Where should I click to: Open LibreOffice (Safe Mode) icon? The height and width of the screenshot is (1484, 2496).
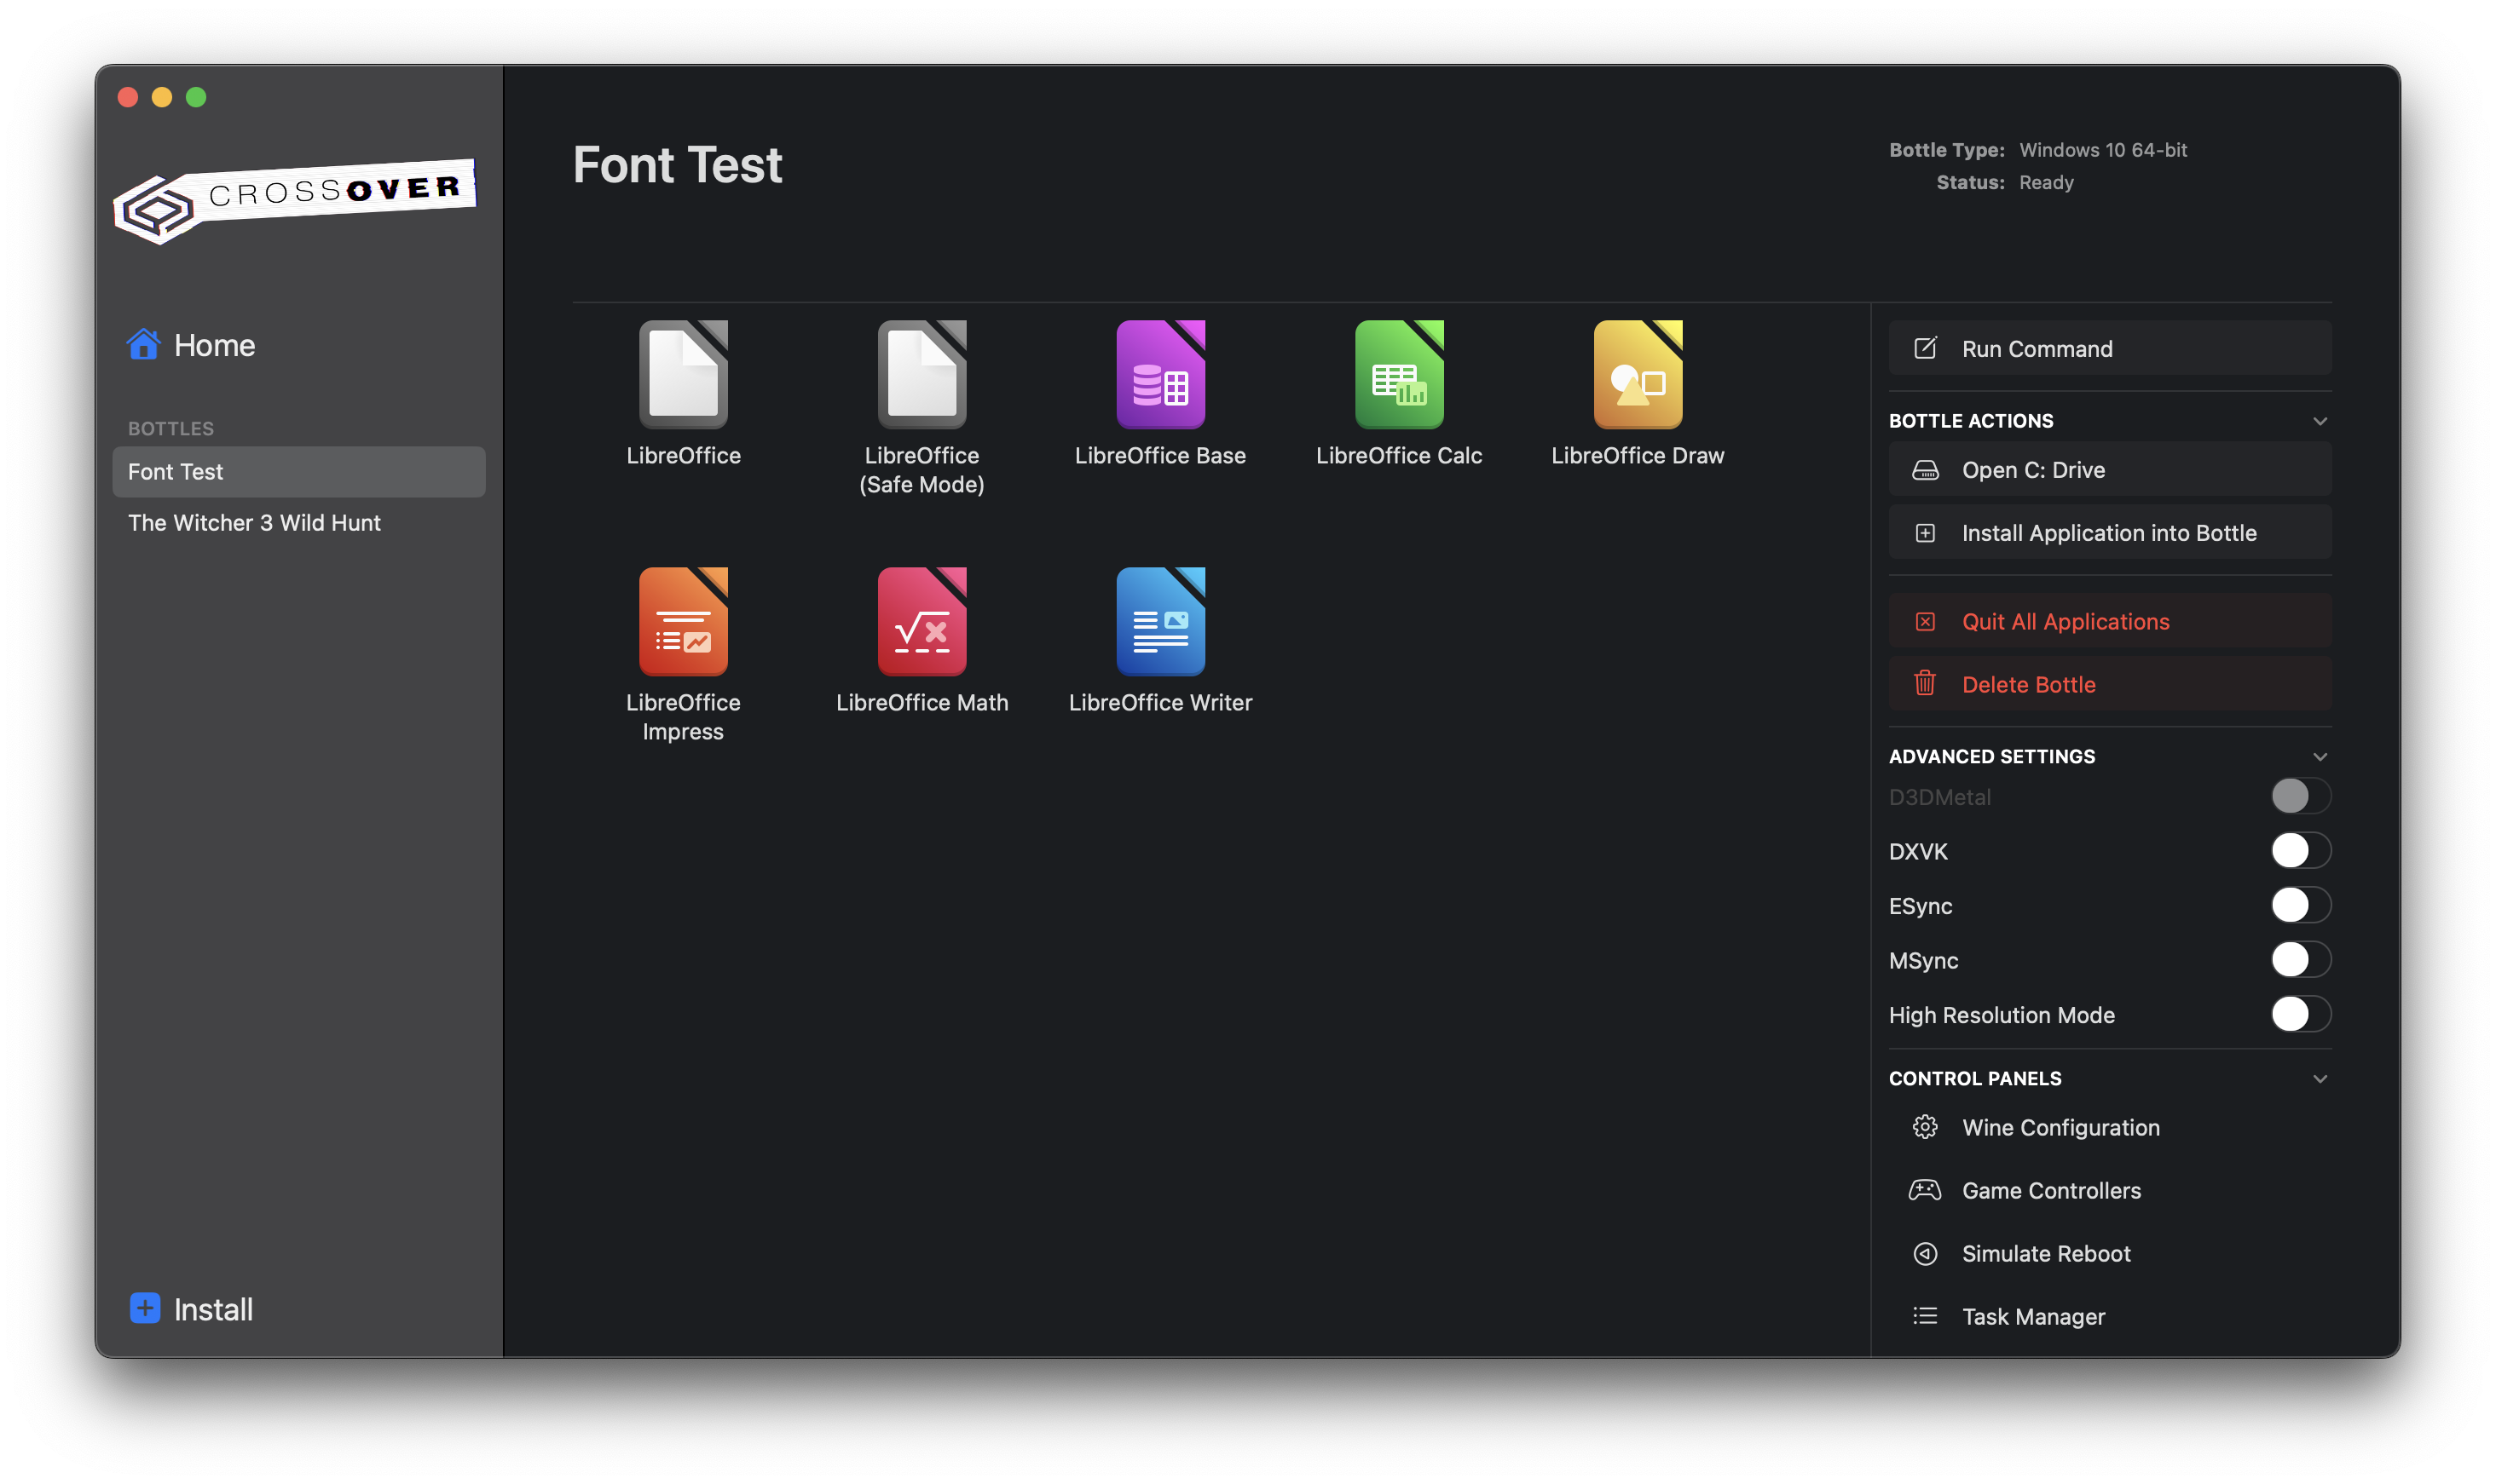tap(922, 375)
